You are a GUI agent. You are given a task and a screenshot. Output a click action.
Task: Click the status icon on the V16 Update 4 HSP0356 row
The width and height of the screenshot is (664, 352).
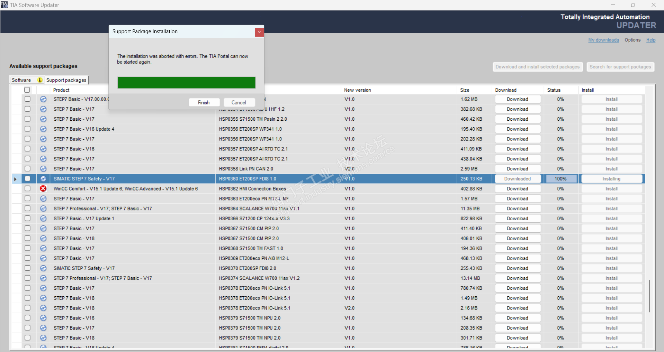(x=43, y=129)
